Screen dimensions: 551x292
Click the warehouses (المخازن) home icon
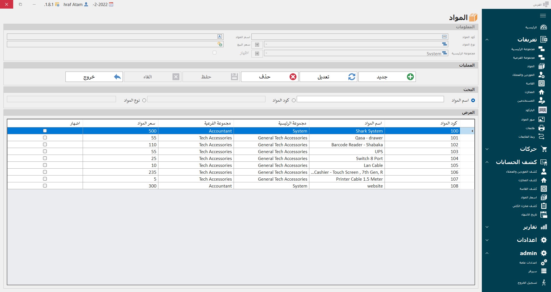[542, 92]
